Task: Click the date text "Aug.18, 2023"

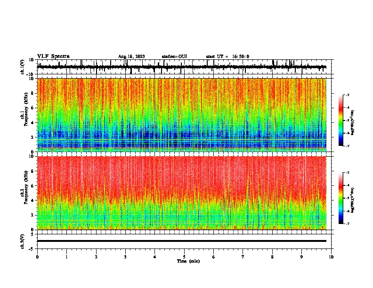Action: click(131, 56)
